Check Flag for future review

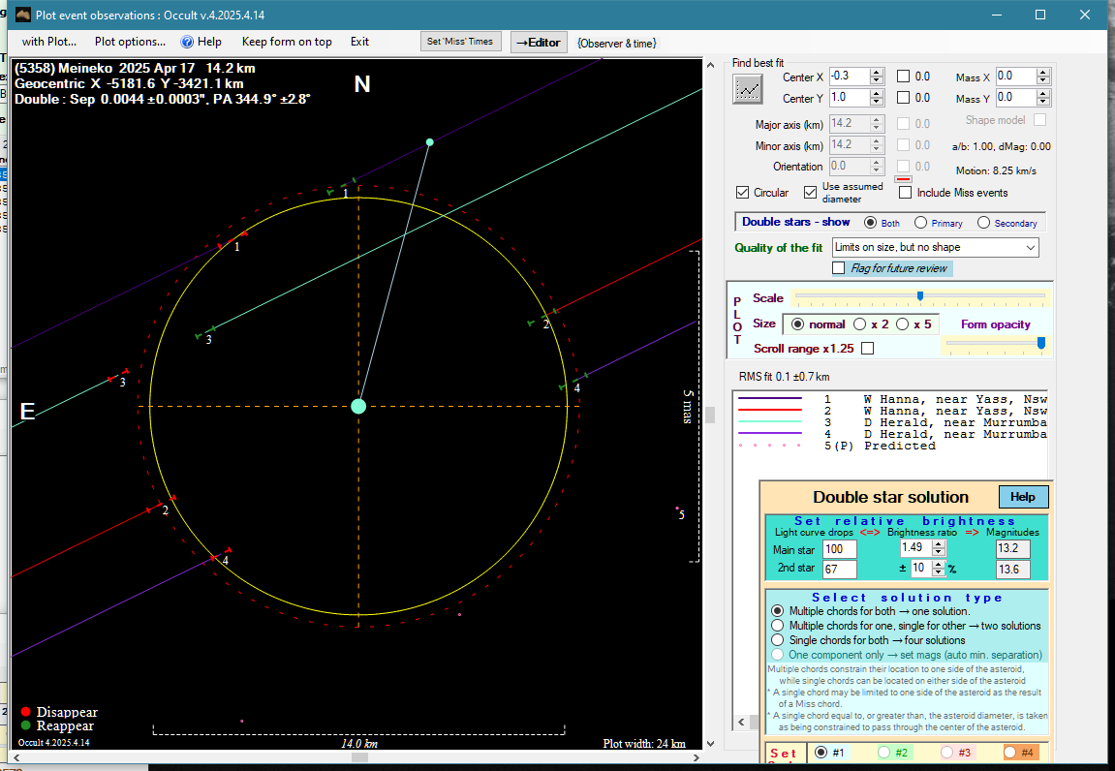pos(838,268)
